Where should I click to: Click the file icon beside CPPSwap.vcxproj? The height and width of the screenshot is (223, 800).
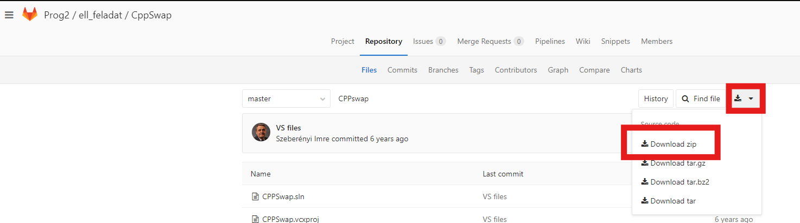255,219
